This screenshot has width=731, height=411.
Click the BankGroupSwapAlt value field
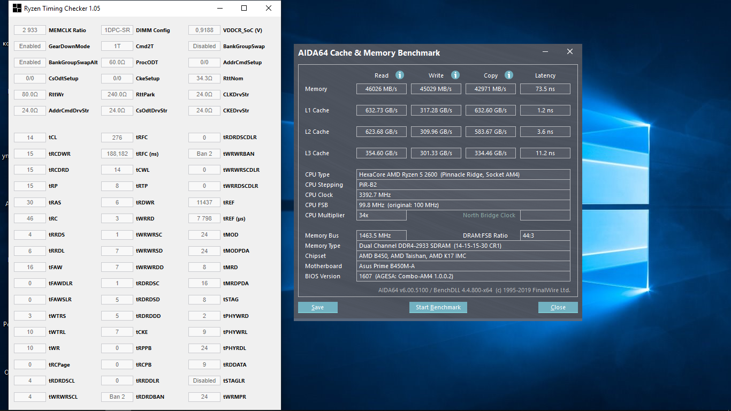(30, 62)
